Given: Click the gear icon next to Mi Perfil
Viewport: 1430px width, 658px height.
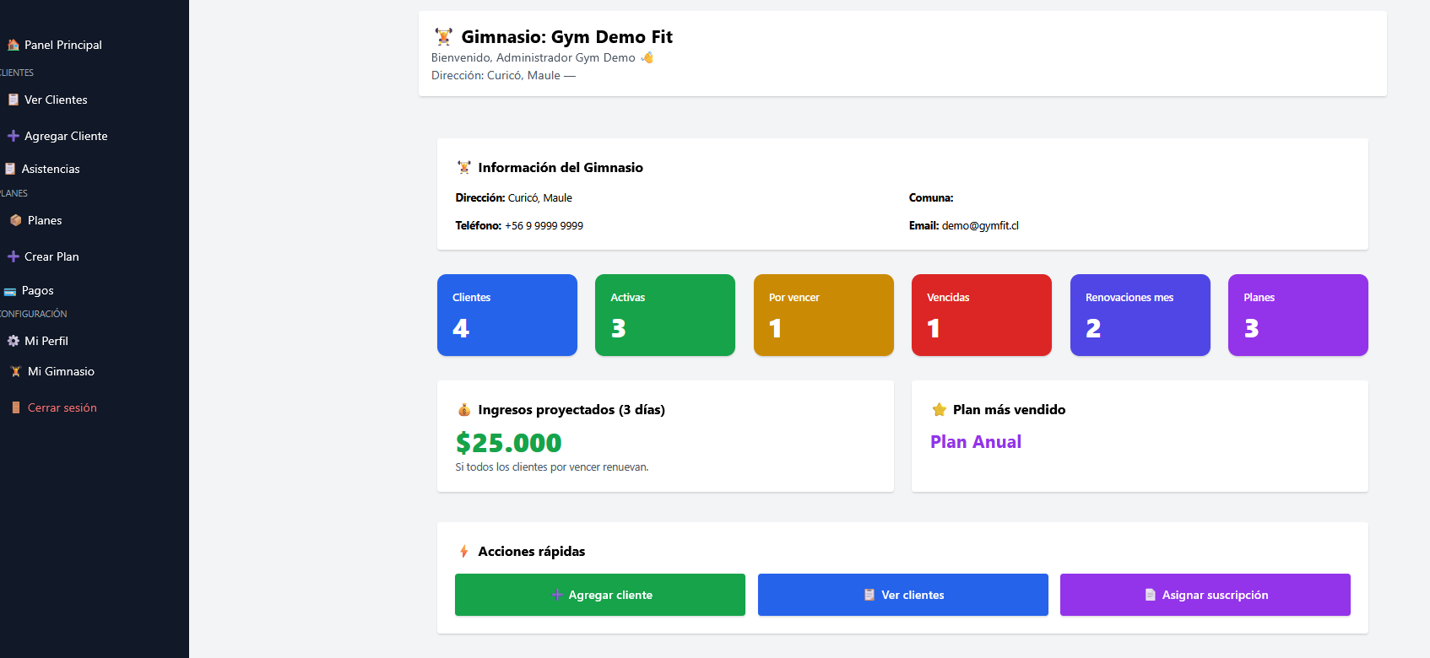Looking at the screenshot, I should 14,341.
